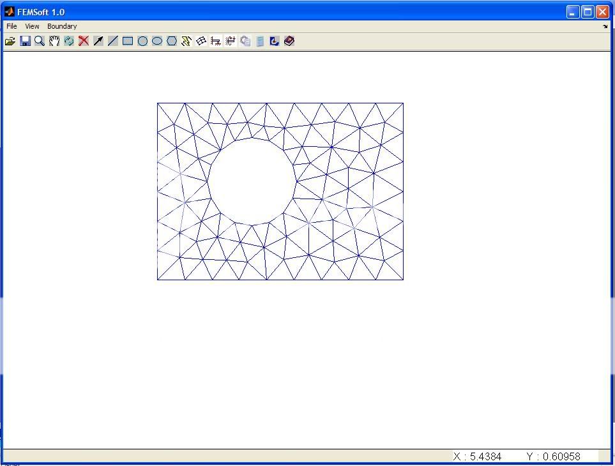Click the mesh grid generation icon
The height and width of the screenshot is (466, 615).
click(x=201, y=41)
